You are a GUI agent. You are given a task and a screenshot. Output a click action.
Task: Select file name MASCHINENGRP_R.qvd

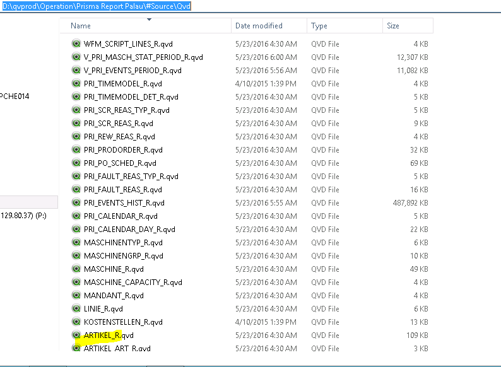coord(123,256)
